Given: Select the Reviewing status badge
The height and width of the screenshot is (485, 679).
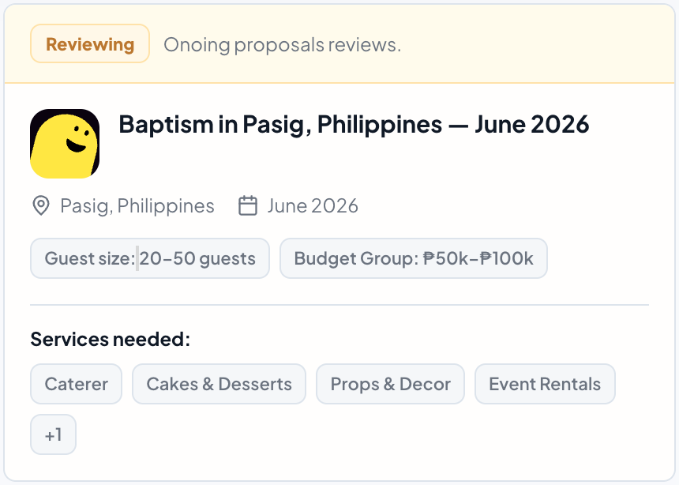Looking at the screenshot, I should 90,43.
